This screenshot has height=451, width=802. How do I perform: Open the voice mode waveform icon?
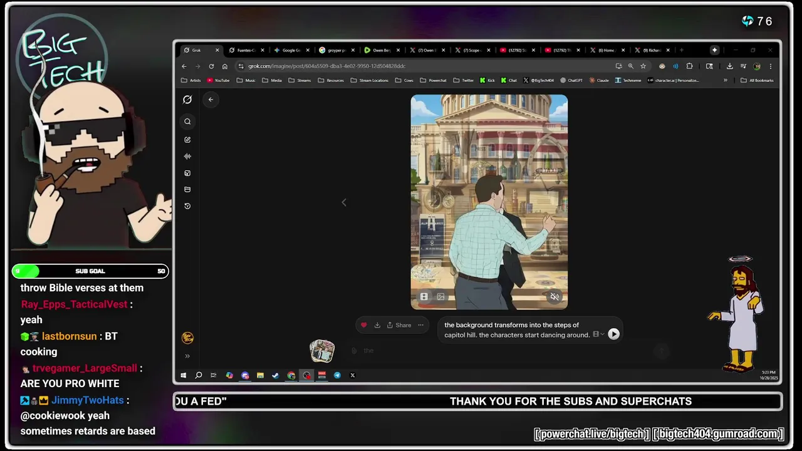point(187,157)
